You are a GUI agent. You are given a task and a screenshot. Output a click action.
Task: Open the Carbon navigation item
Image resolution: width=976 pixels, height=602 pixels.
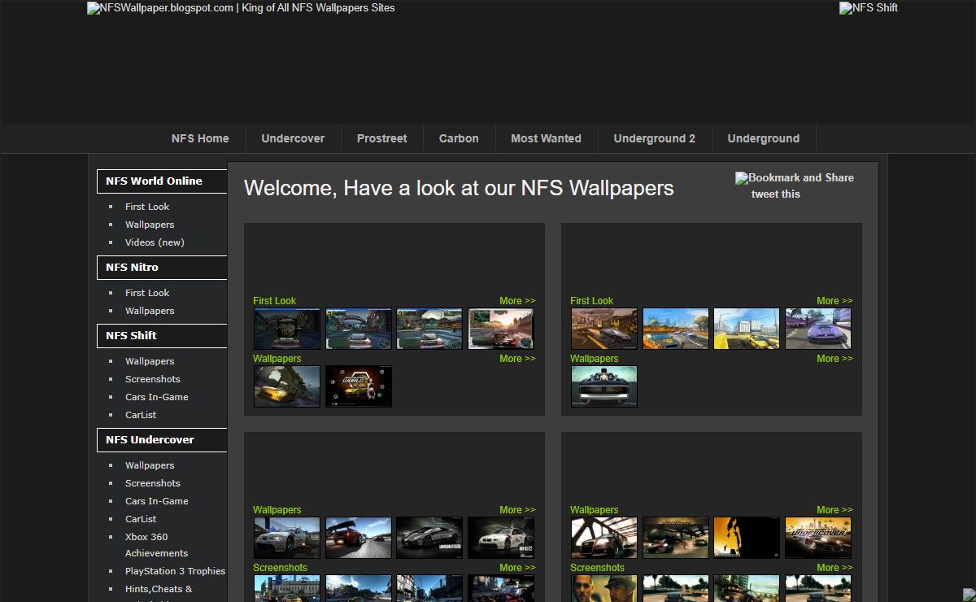pyautogui.click(x=459, y=138)
